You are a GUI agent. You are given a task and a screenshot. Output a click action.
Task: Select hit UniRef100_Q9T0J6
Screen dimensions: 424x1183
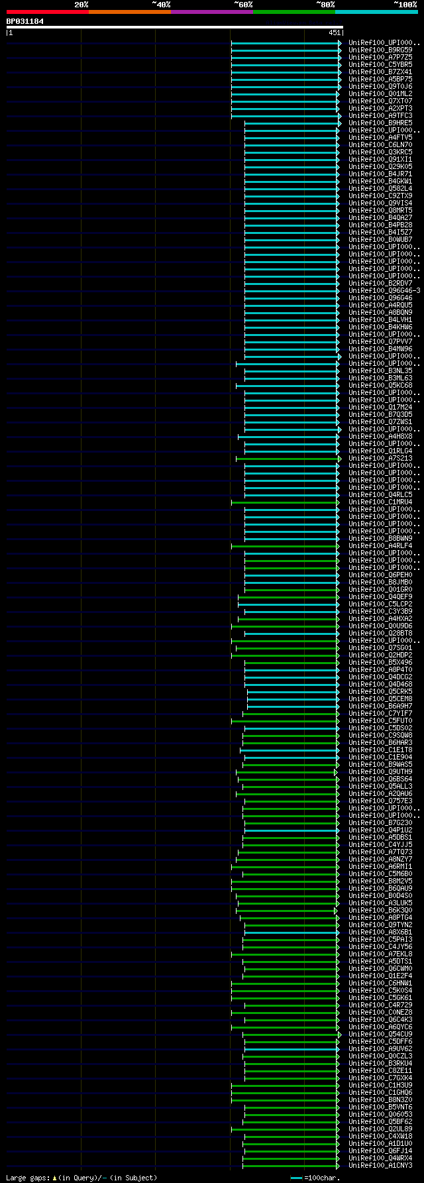(380, 86)
